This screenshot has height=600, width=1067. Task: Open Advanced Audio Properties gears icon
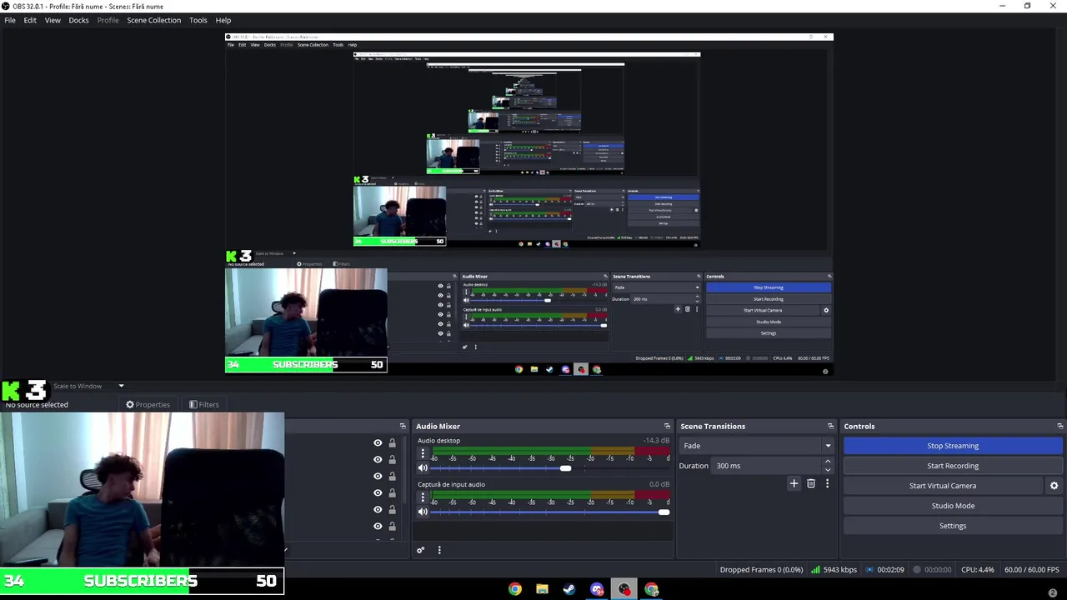click(x=420, y=550)
